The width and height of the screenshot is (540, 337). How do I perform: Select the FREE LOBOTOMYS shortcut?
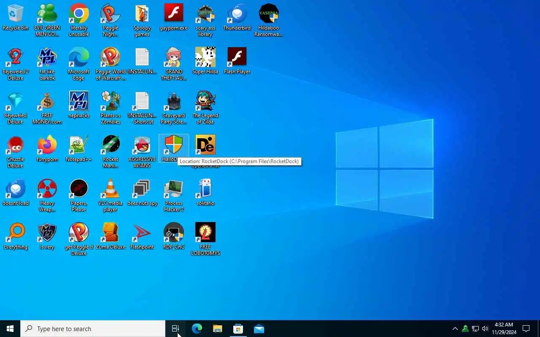coord(205,239)
